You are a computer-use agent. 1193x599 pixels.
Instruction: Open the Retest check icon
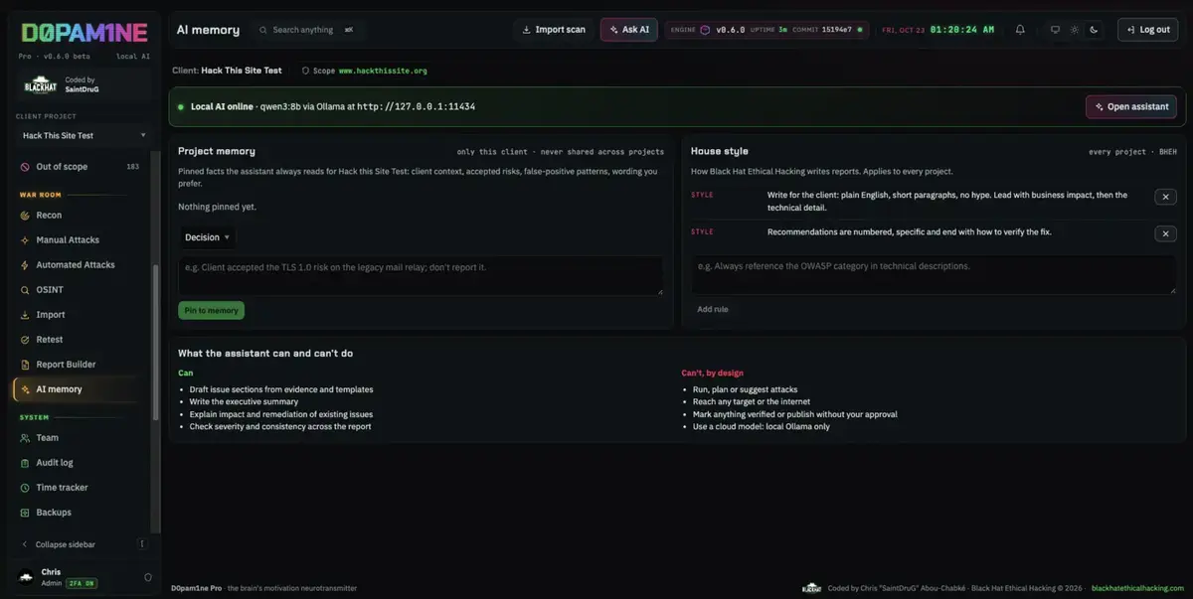[26, 339]
